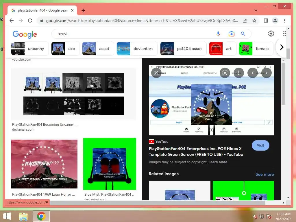The image size is (296, 222).
Task: Open Blue Mist: PlayStationFan404 title link
Action: pos(109,195)
